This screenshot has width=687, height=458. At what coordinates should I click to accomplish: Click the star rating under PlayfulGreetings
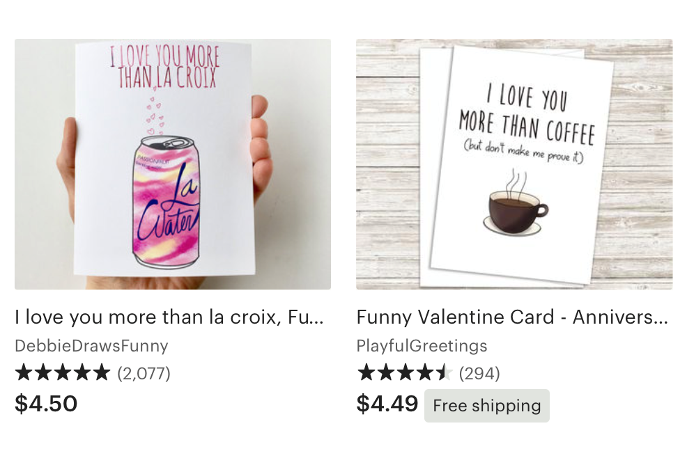pos(404,373)
